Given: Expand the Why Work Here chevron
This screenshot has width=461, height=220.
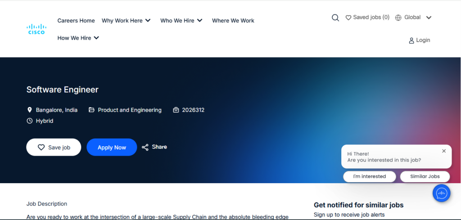Looking at the screenshot, I should pos(148,21).
